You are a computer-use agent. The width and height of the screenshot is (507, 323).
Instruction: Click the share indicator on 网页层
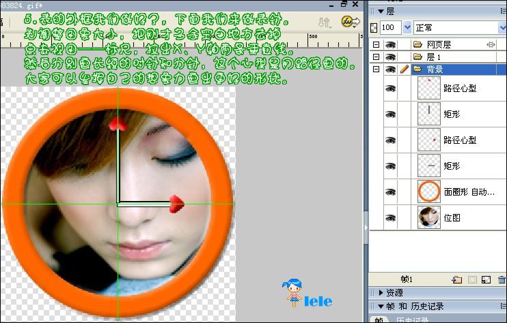(491, 44)
